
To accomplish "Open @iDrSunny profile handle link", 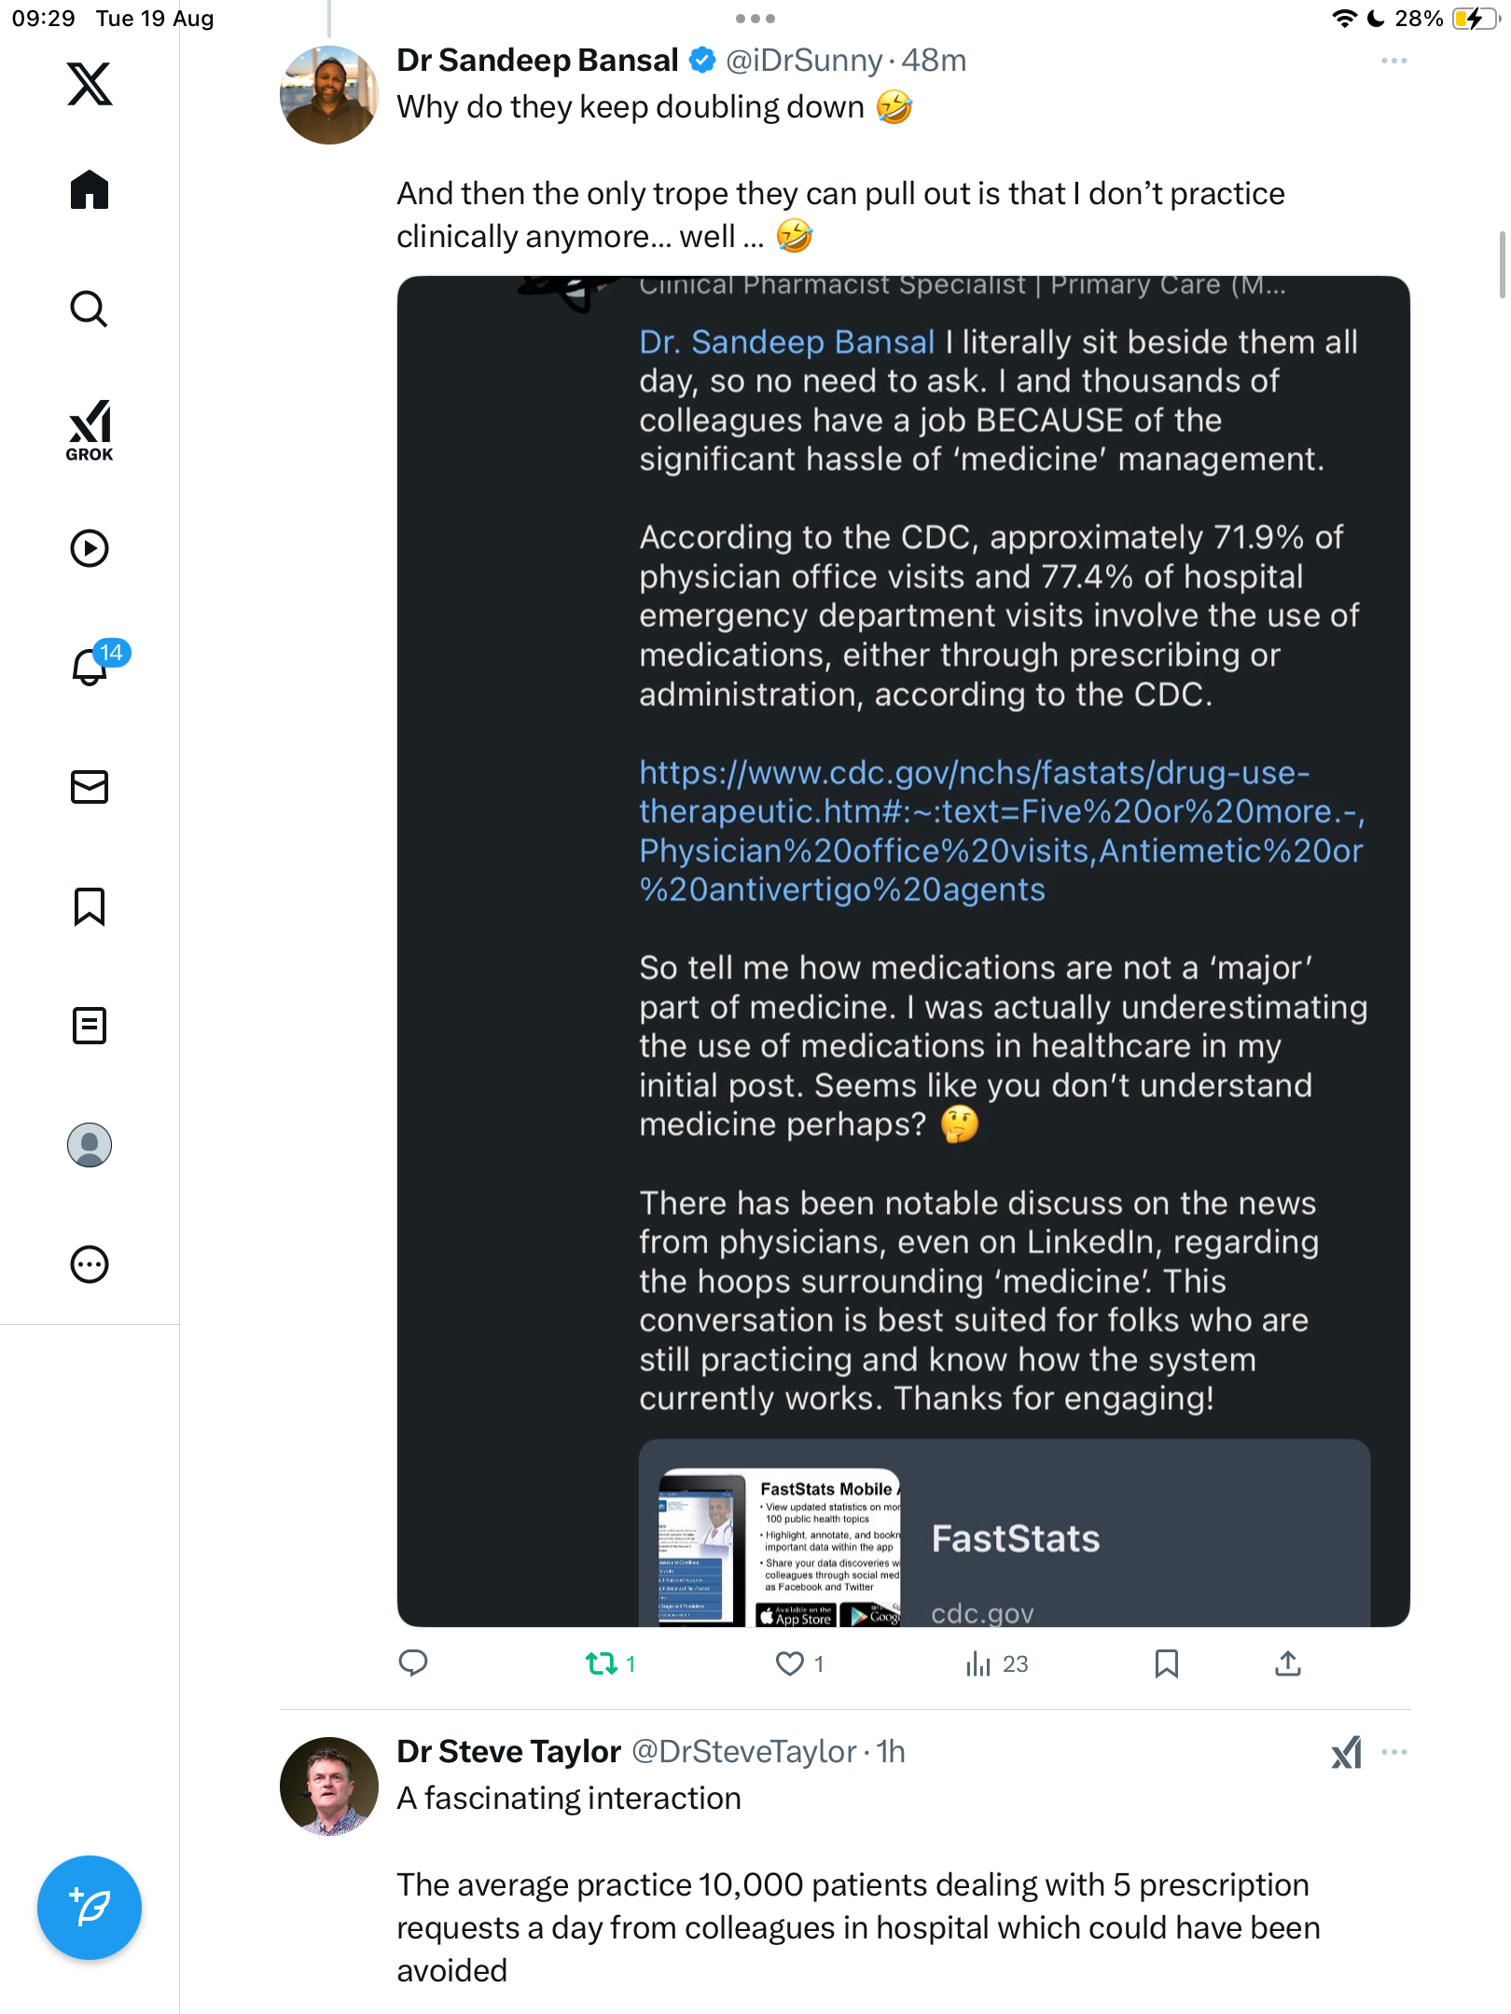I will (x=803, y=61).
